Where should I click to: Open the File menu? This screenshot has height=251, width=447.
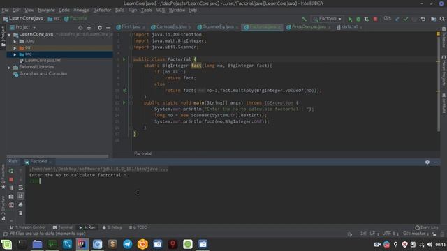[x=5, y=10]
